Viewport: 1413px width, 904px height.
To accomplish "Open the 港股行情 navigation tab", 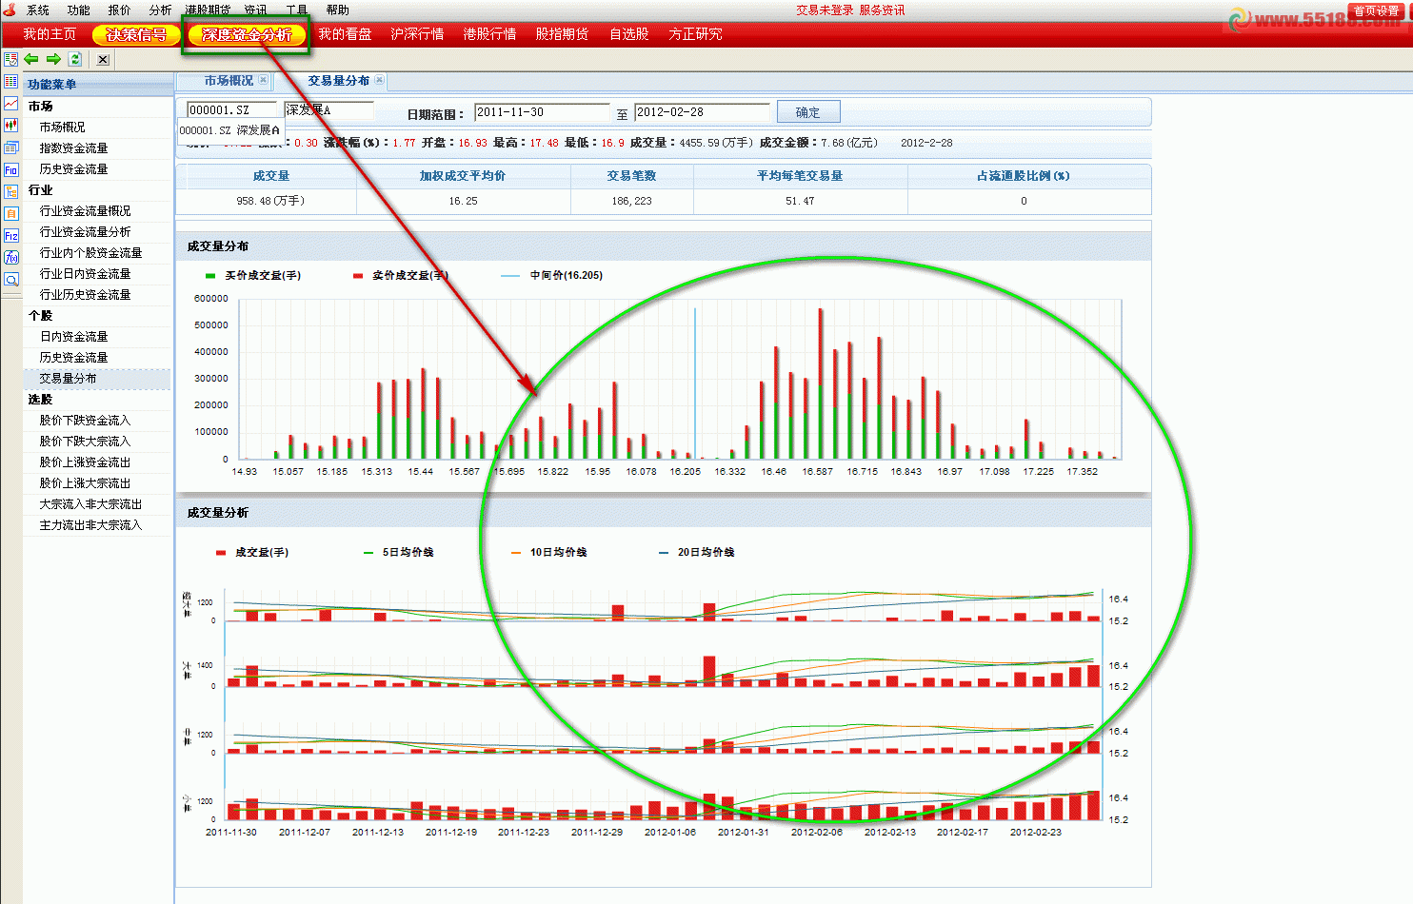I will coord(489,34).
